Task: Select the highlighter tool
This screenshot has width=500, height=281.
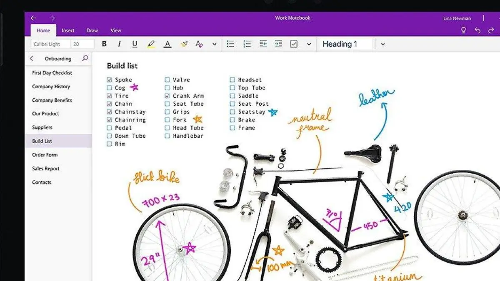Action: tap(152, 44)
